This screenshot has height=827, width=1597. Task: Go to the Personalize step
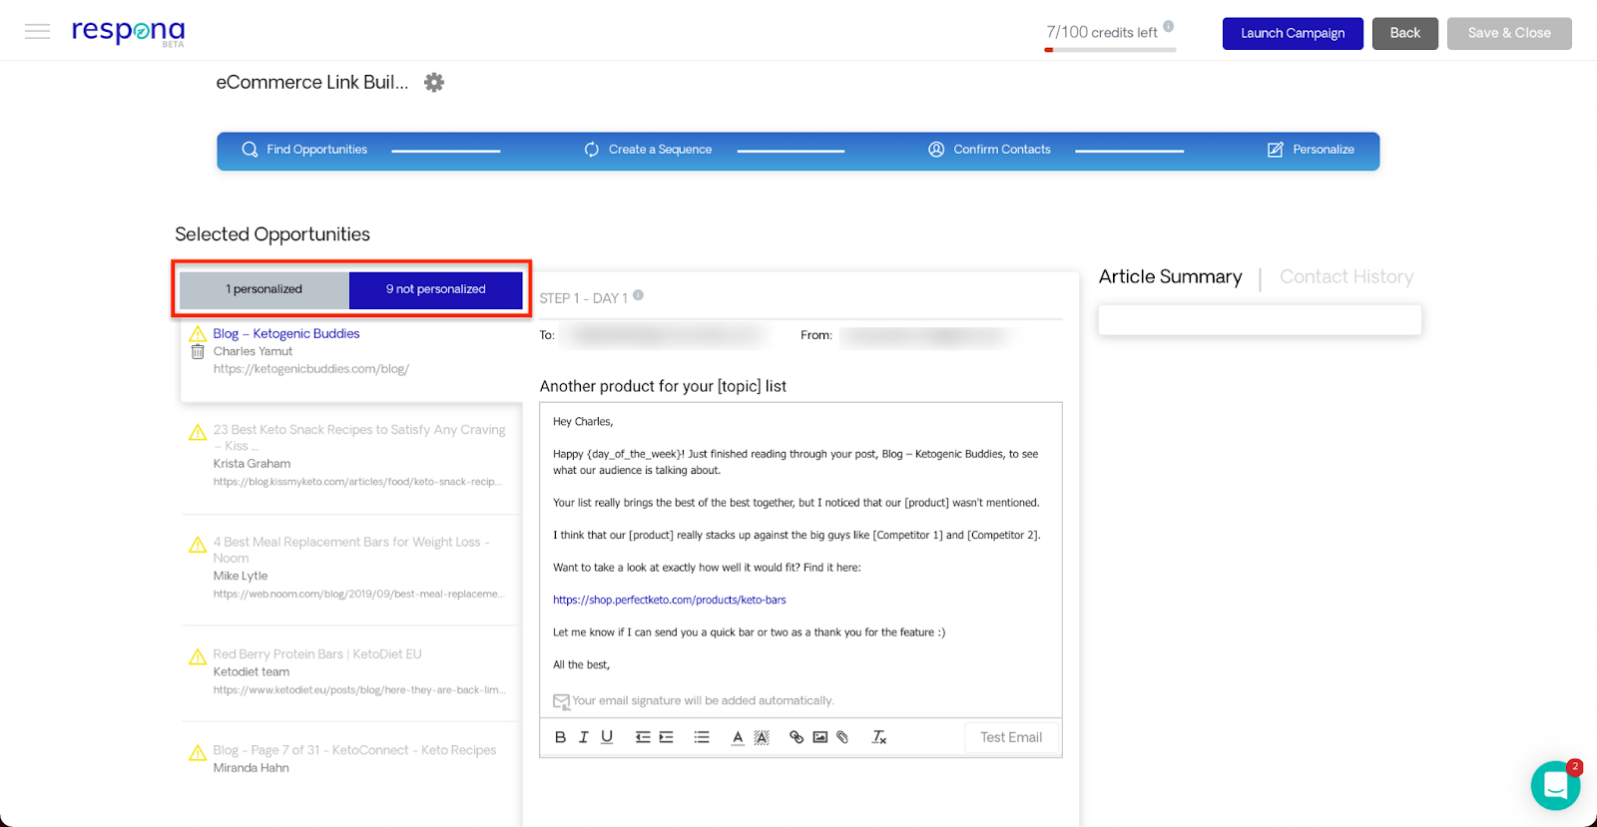1311,150
